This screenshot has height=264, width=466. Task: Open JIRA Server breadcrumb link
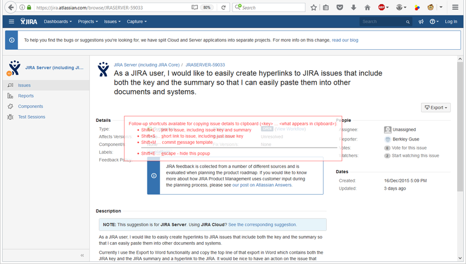[146, 65]
